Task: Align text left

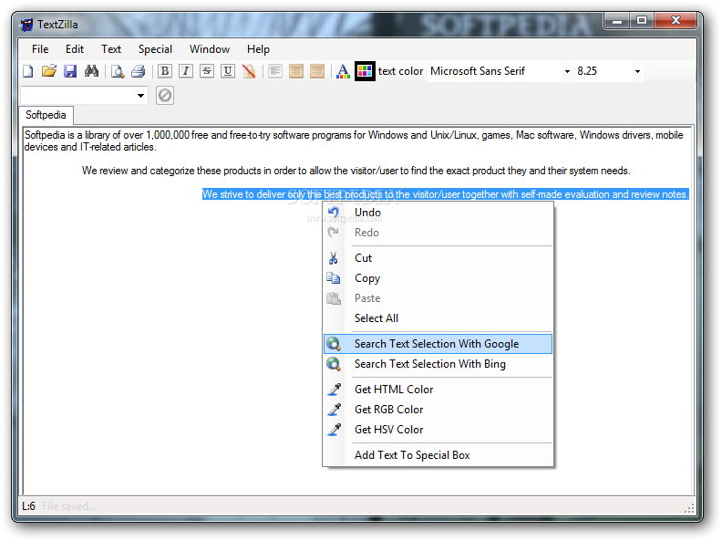Action: (275, 71)
